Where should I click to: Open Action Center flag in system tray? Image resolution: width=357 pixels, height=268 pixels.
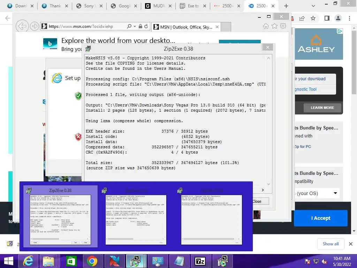tap(307, 261)
